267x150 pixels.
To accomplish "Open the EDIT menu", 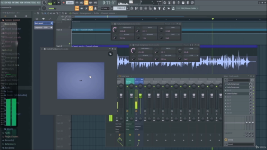I will click(x=6, y=2).
